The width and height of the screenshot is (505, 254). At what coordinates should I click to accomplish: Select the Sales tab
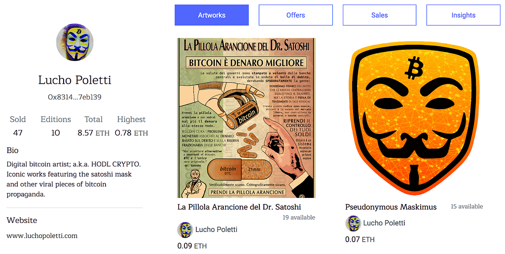(x=379, y=15)
